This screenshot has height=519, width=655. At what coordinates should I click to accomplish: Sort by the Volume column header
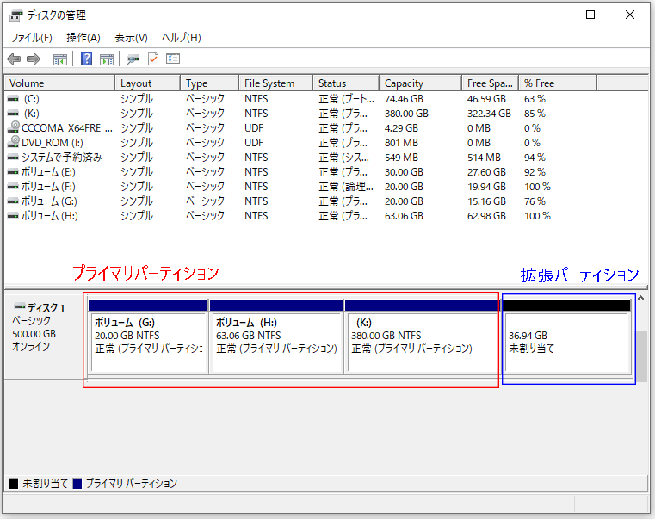pyautogui.click(x=59, y=83)
